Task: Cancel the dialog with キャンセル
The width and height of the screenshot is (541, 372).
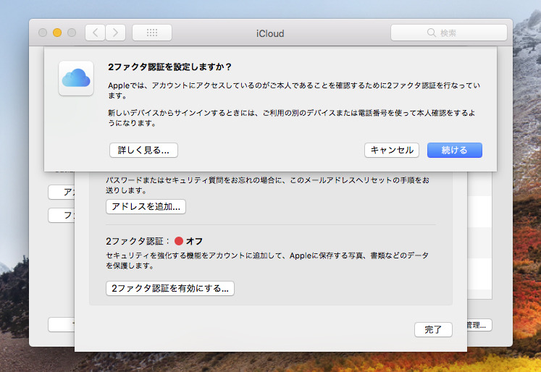Action: point(391,150)
